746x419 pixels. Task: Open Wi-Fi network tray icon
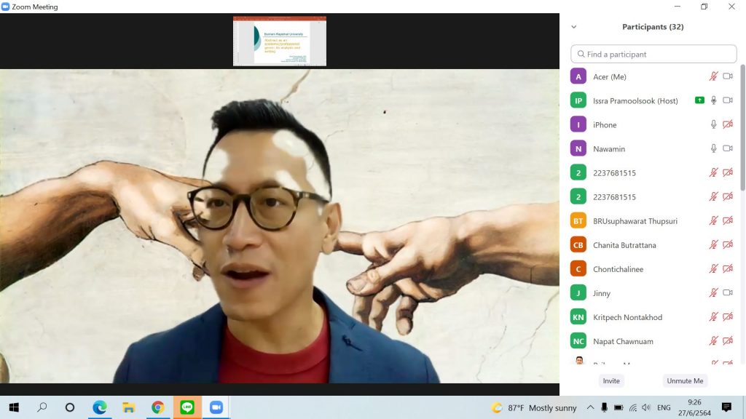(632, 407)
